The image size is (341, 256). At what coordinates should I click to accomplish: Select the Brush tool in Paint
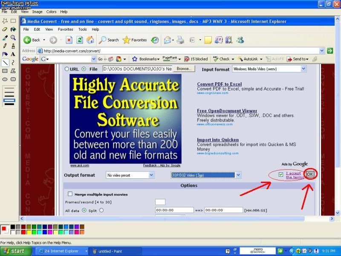pos(13,46)
